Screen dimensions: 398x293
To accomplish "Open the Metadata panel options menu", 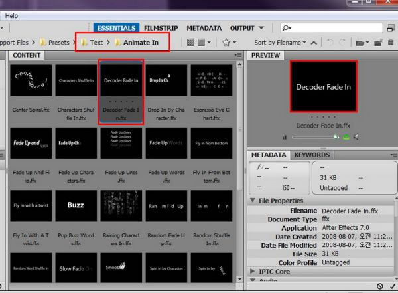I will click(393, 155).
